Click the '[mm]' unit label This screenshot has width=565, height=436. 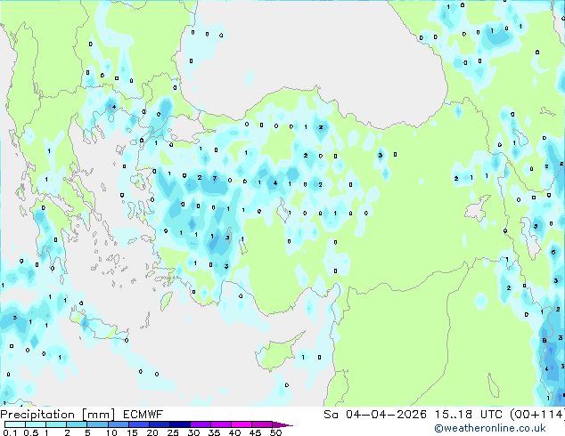point(99,415)
